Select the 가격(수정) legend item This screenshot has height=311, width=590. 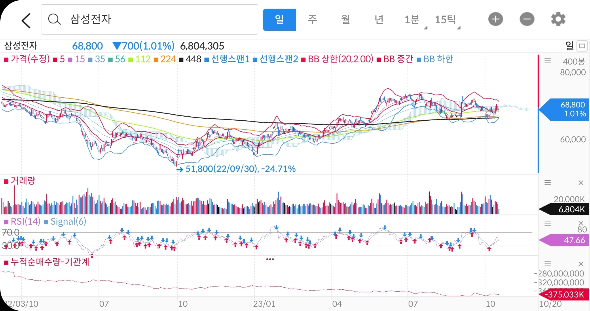click(x=27, y=59)
